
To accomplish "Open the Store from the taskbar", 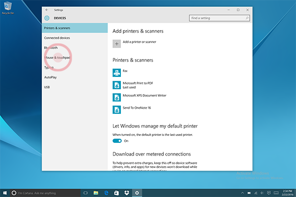I will click(x=116, y=193).
